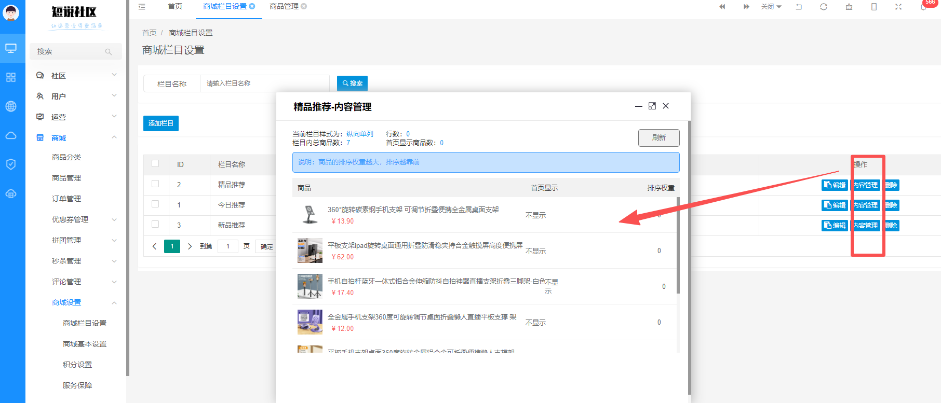Tick the select-all checkbox in table header

tap(155, 163)
